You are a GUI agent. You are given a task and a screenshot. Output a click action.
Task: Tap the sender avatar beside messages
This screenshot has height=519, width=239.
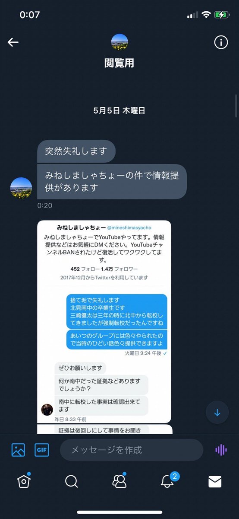(21, 188)
